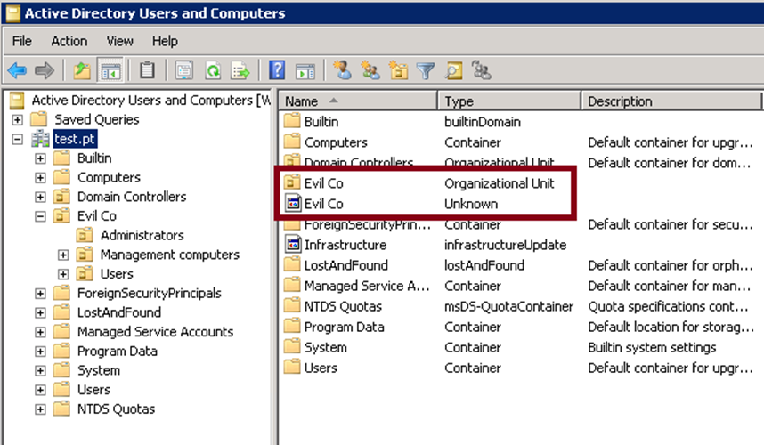This screenshot has height=445, width=764.
Task: Open the Action menu
Action: [x=69, y=41]
